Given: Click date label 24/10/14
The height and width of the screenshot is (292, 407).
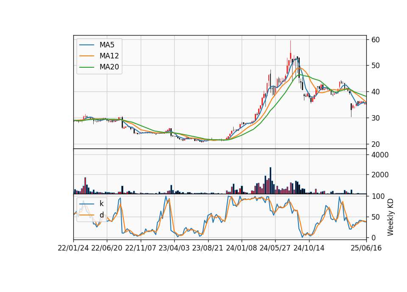Looking at the screenshot, I should point(309,248).
